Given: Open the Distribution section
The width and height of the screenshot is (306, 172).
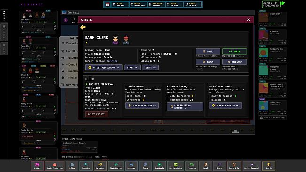Looking at the screenshot, I should pos(116,165).
